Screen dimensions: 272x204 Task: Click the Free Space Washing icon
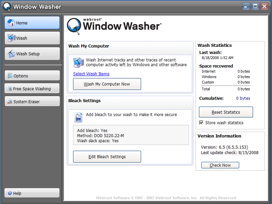click(9, 89)
